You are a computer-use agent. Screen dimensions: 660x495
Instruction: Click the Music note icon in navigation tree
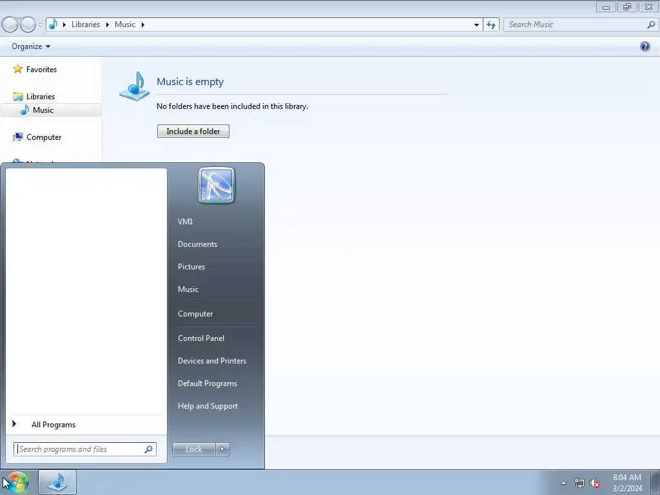coord(25,110)
